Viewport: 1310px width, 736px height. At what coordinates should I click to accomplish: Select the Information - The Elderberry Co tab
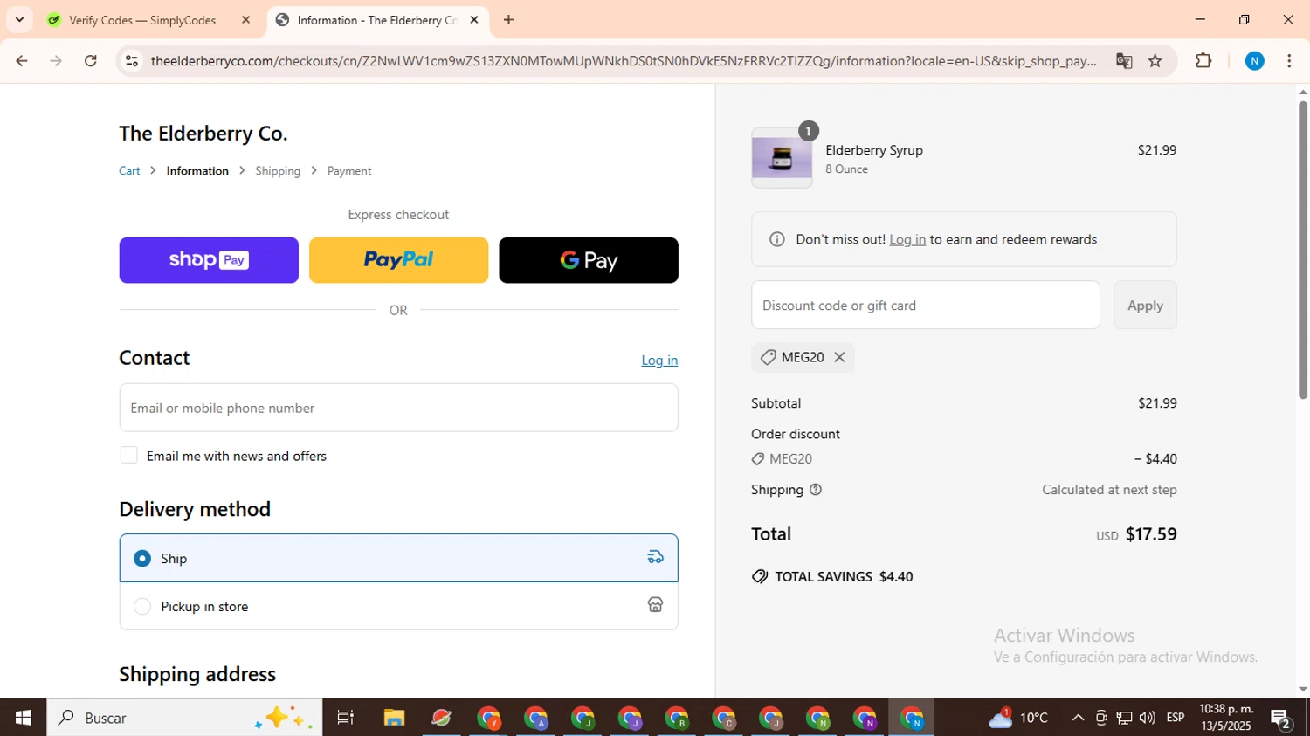click(376, 20)
